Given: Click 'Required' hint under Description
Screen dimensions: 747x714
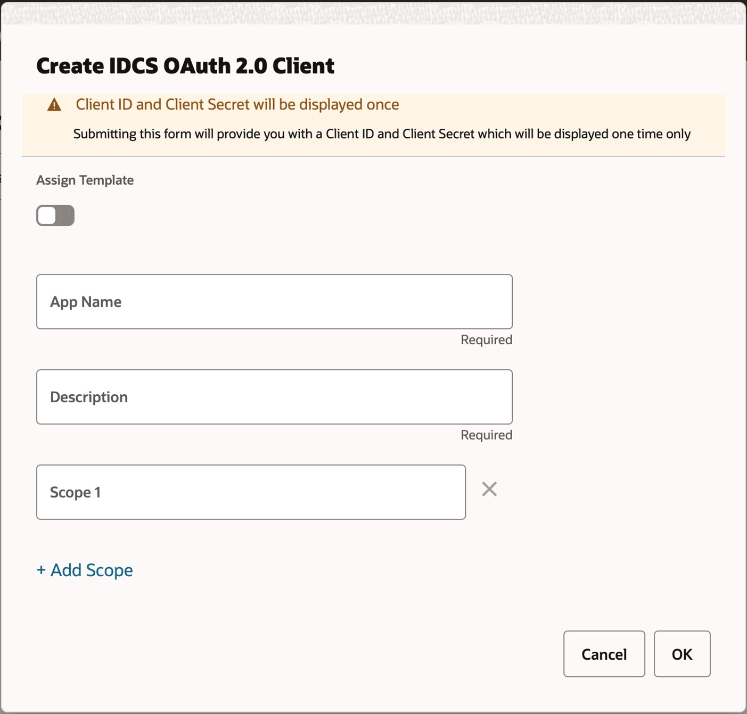Looking at the screenshot, I should 487,435.
